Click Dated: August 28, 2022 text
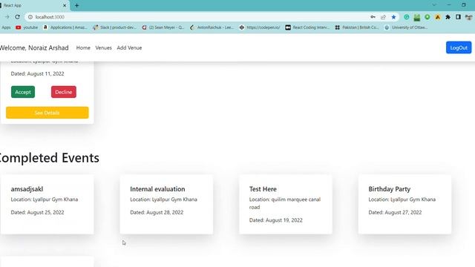Viewport: 475px width, 267px height. tap(157, 212)
